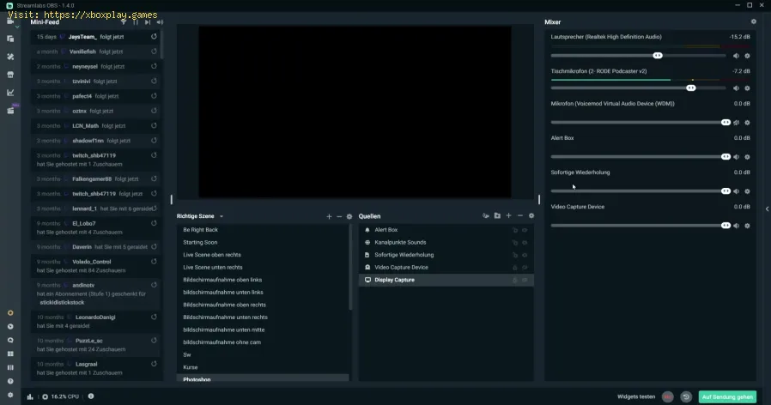
Task: Open the help question mark sidebar icon
Action: click(x=10, y=382)
